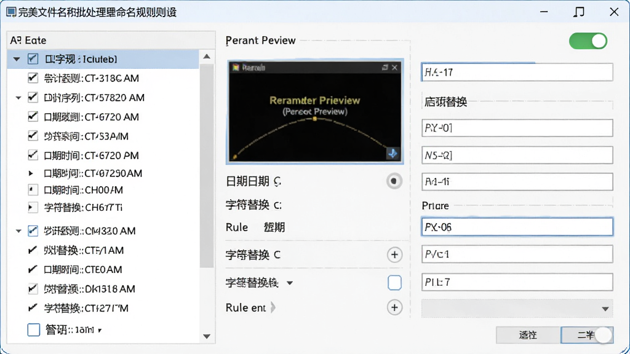Viewport: 630px width, 354px height.
Task: Click the plus button beside 字符替换 C
Action: (x=394, y=254)
